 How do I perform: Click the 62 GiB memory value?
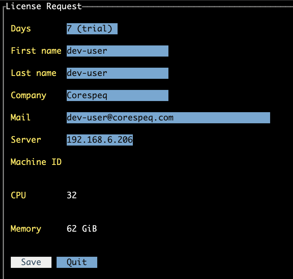pyautogui.click(x=82, y=229)
